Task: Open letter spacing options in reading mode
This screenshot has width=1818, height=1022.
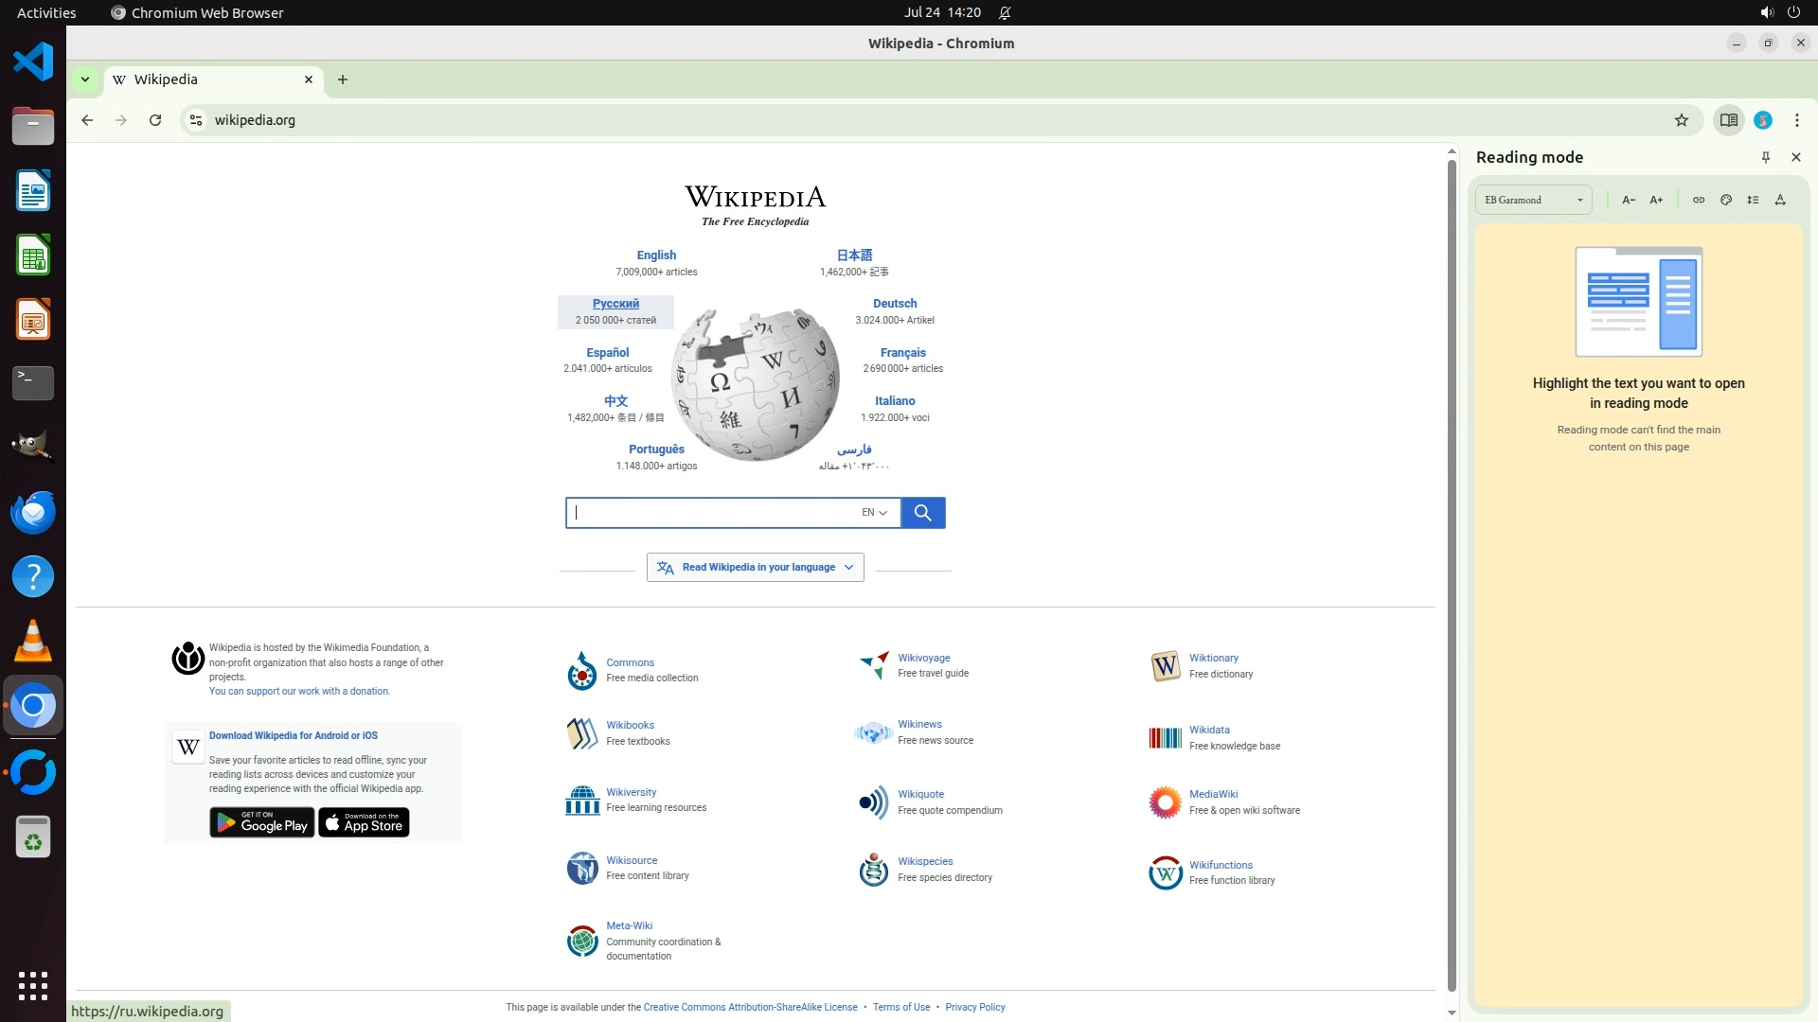Action: [x=1780, y=200]
